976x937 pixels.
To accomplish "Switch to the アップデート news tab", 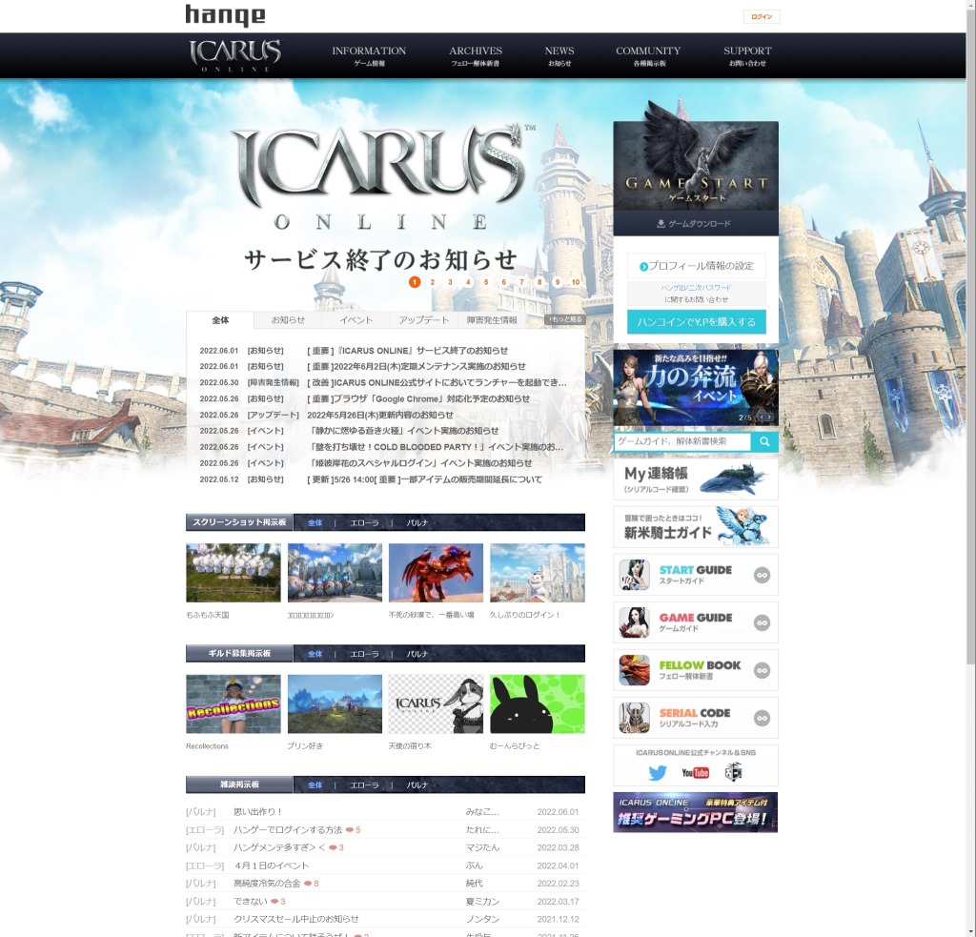I will tap(424, 320).
